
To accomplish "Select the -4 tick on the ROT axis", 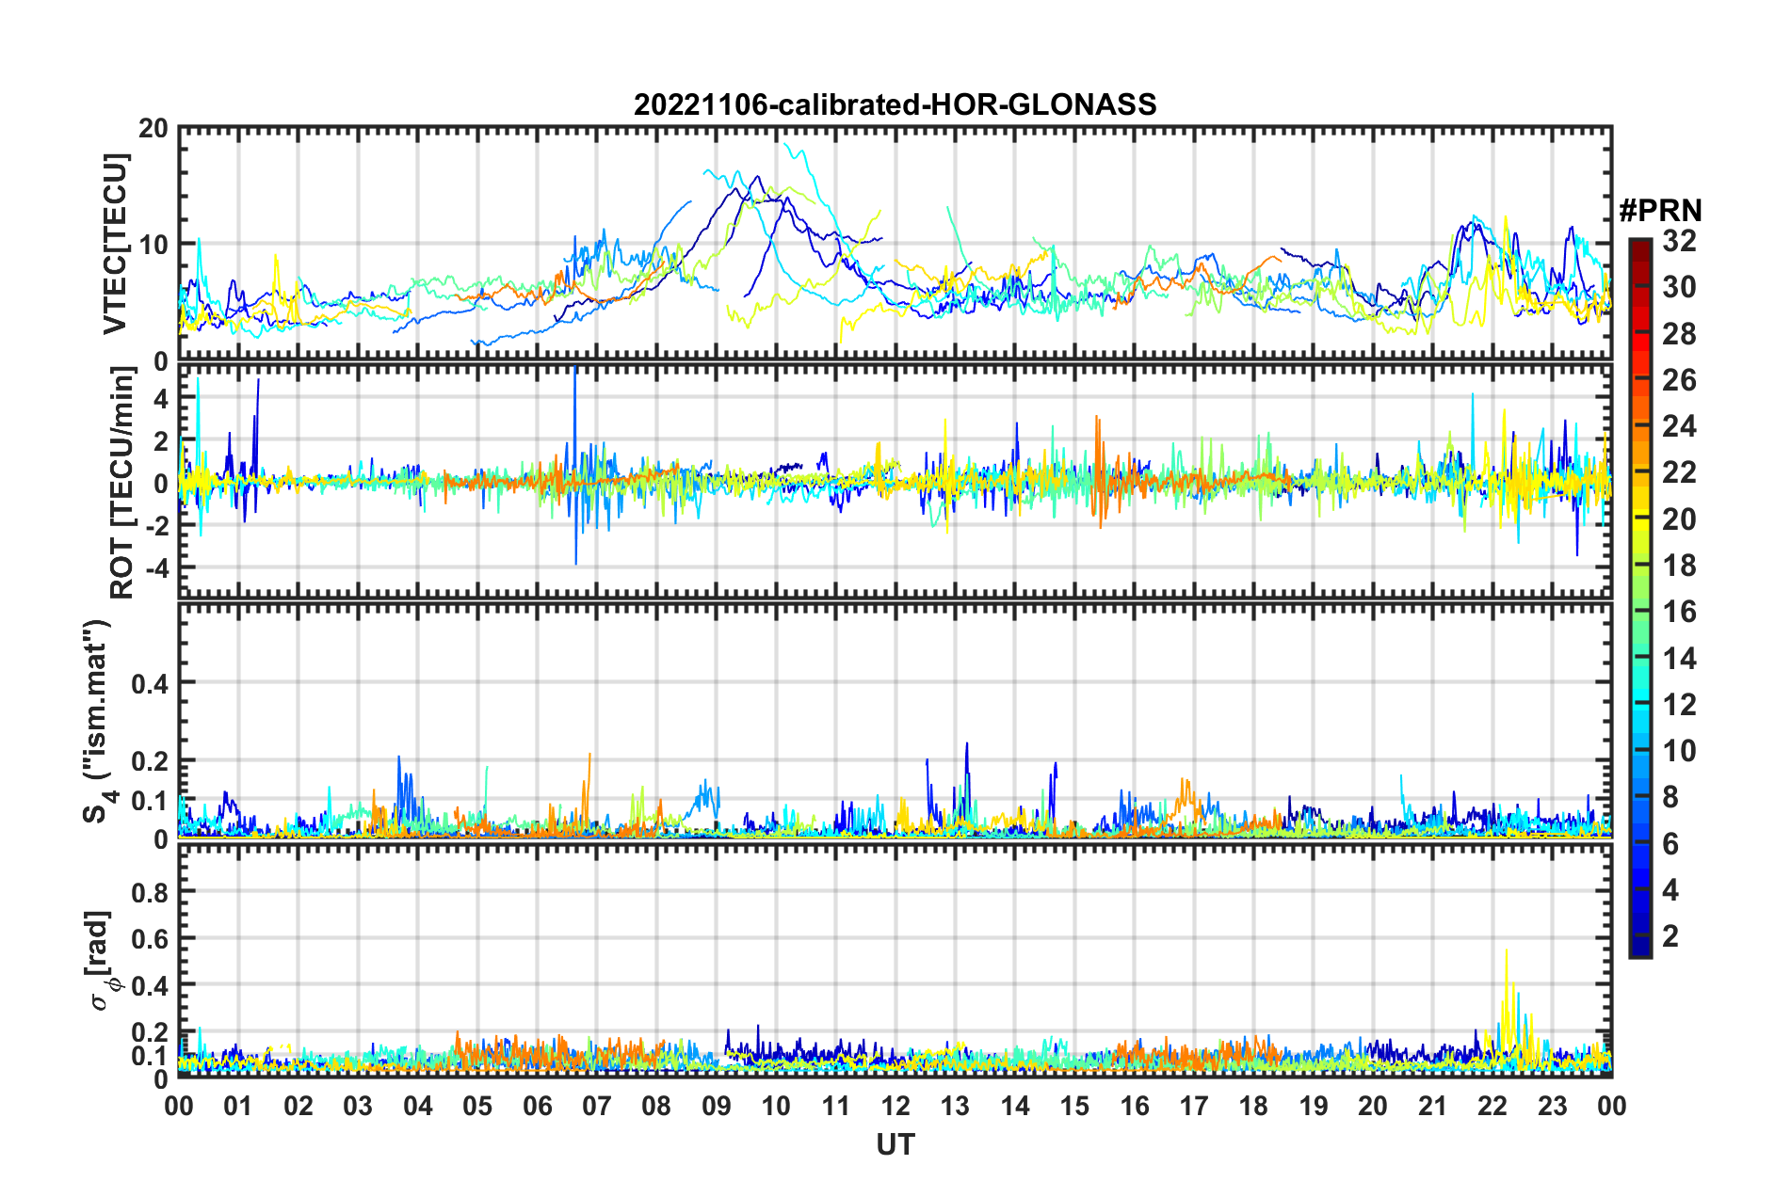I will [x=155, y=568].
